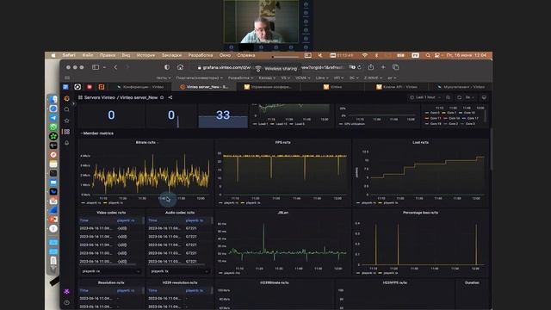Open the help icon at sidebar bottom
The image size is (551, 310).
point(67,302)
